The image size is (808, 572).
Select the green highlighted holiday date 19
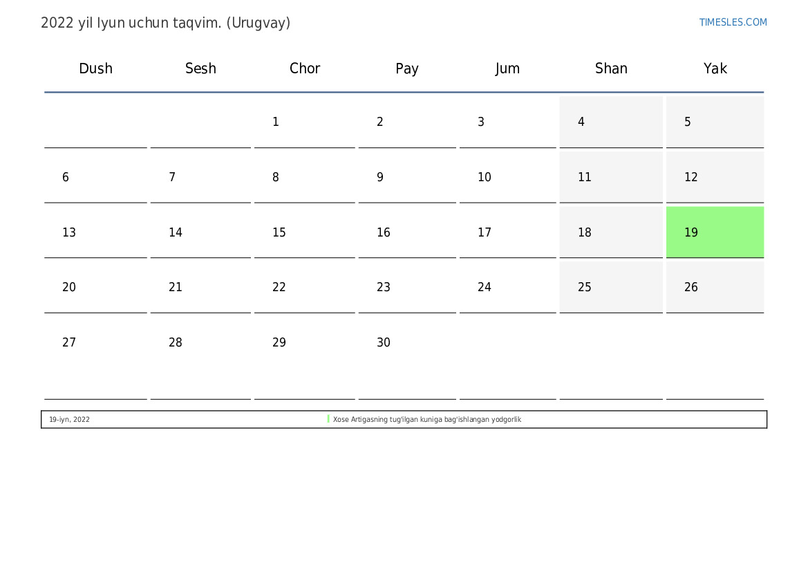[x=715, y=232]
